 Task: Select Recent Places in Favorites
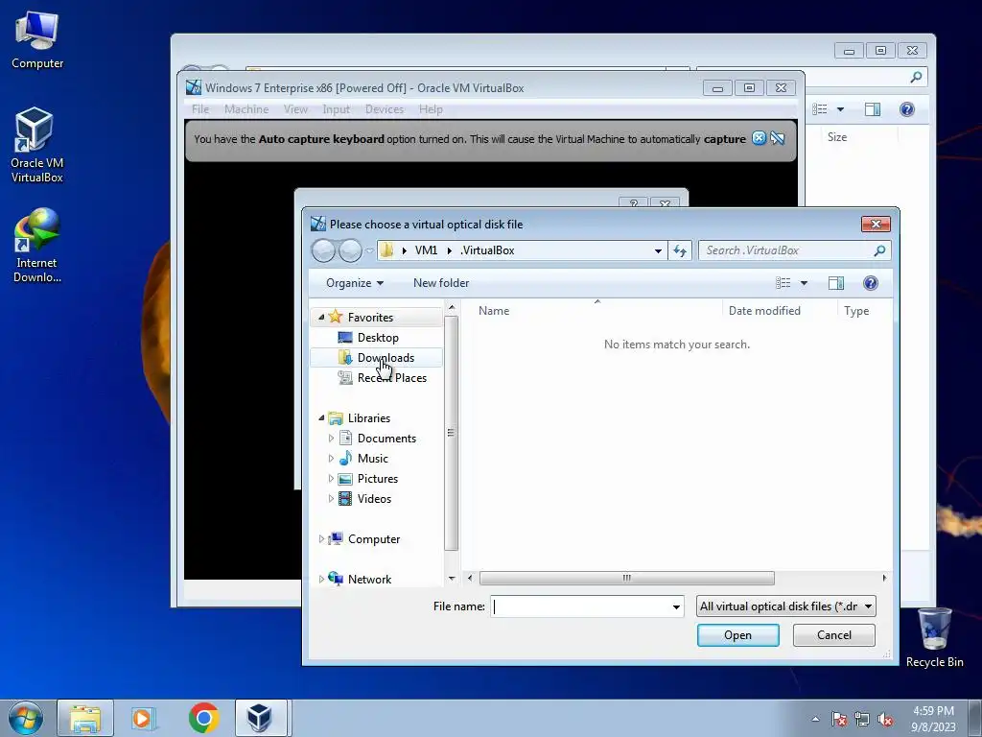point(383,377)
